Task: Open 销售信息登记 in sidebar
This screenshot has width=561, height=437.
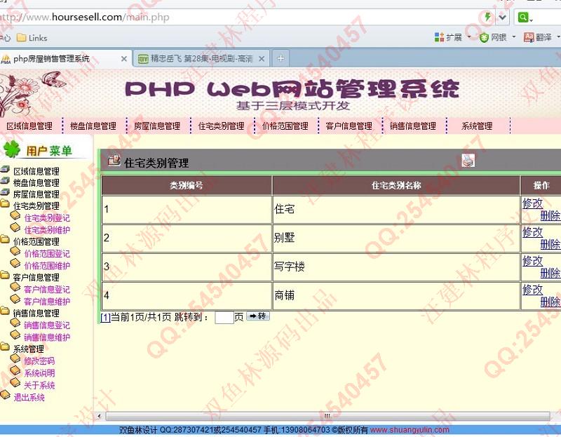Action: tap(47, 325)
